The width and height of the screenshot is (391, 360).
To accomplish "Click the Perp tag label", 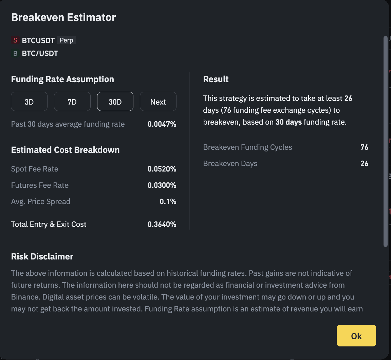I will pyautogui.click(x=66, y=40).
